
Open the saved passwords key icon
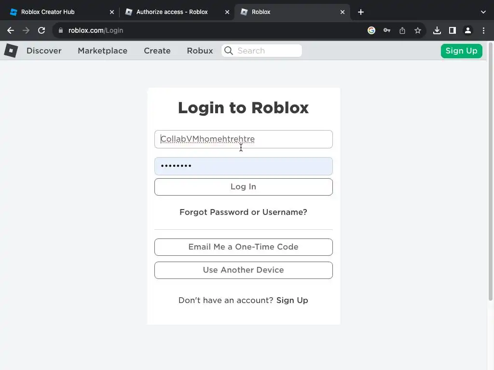pos(387,30)
